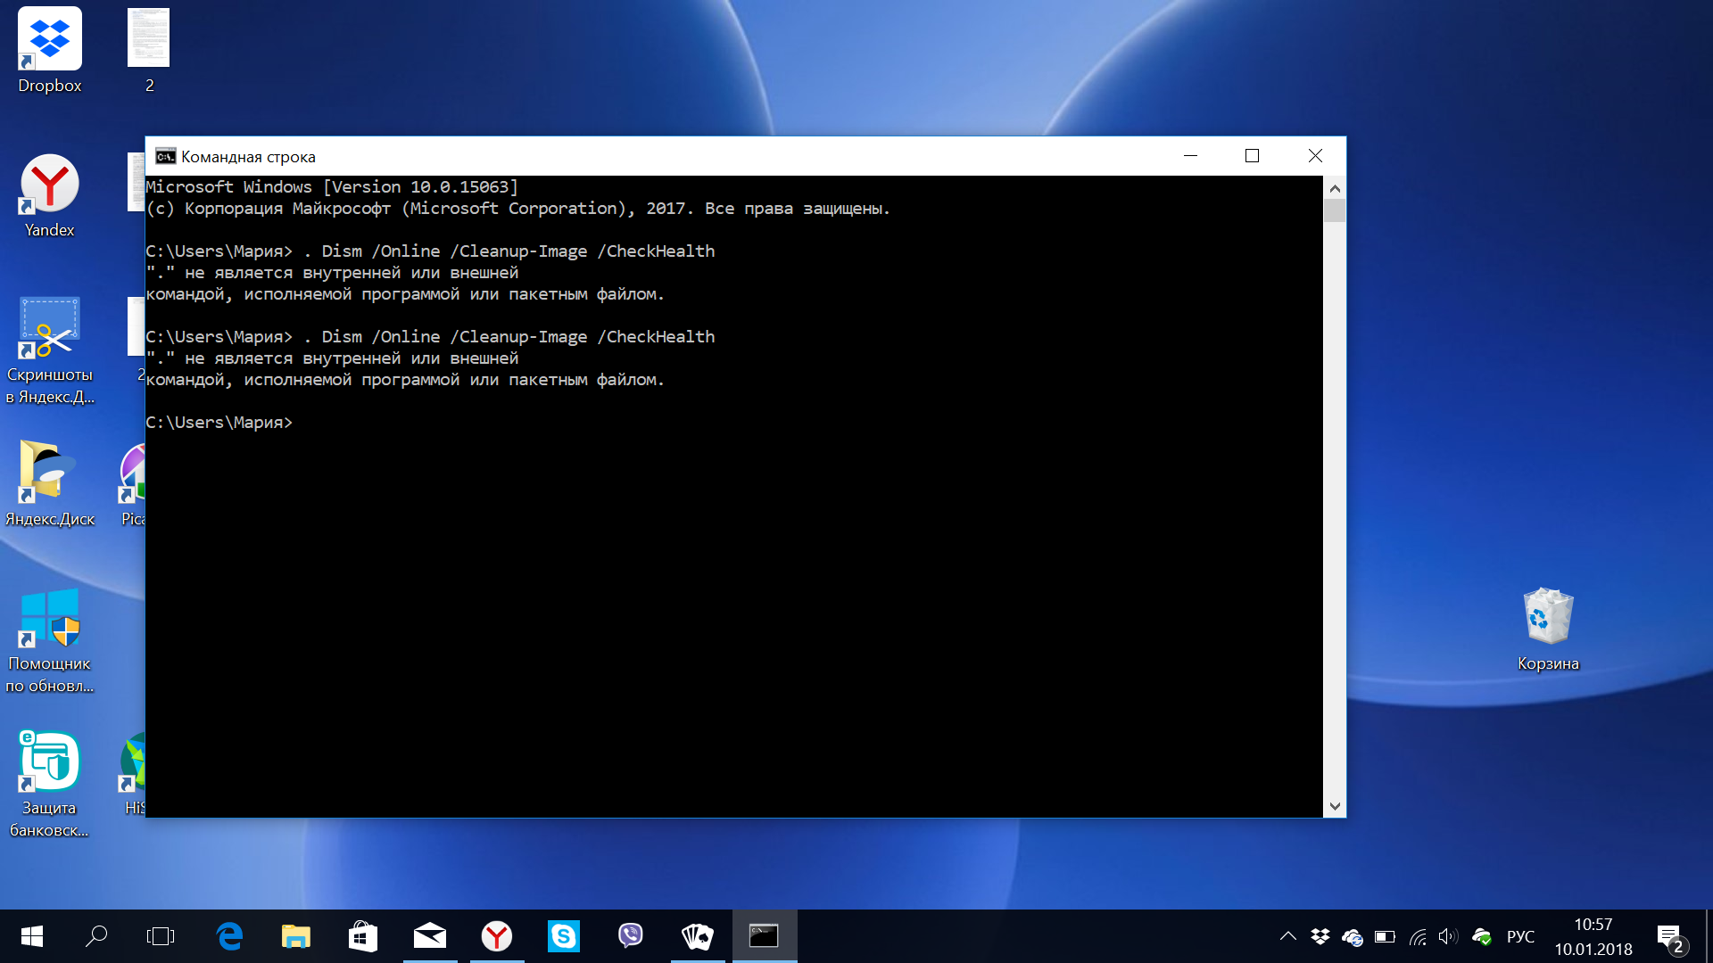Switch the РУС input language indicator
Screen dimensions: 1713x963
point(1520,936)
